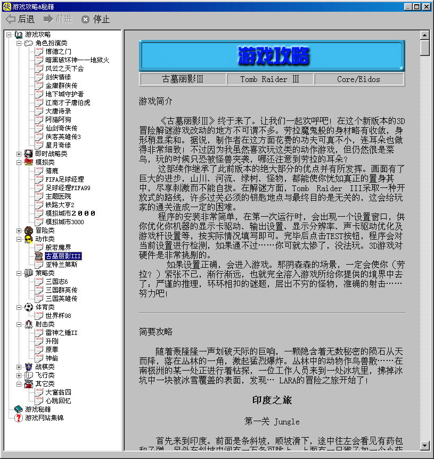
Task: Click the fist icon for 策略类
Action: (29, 273)
